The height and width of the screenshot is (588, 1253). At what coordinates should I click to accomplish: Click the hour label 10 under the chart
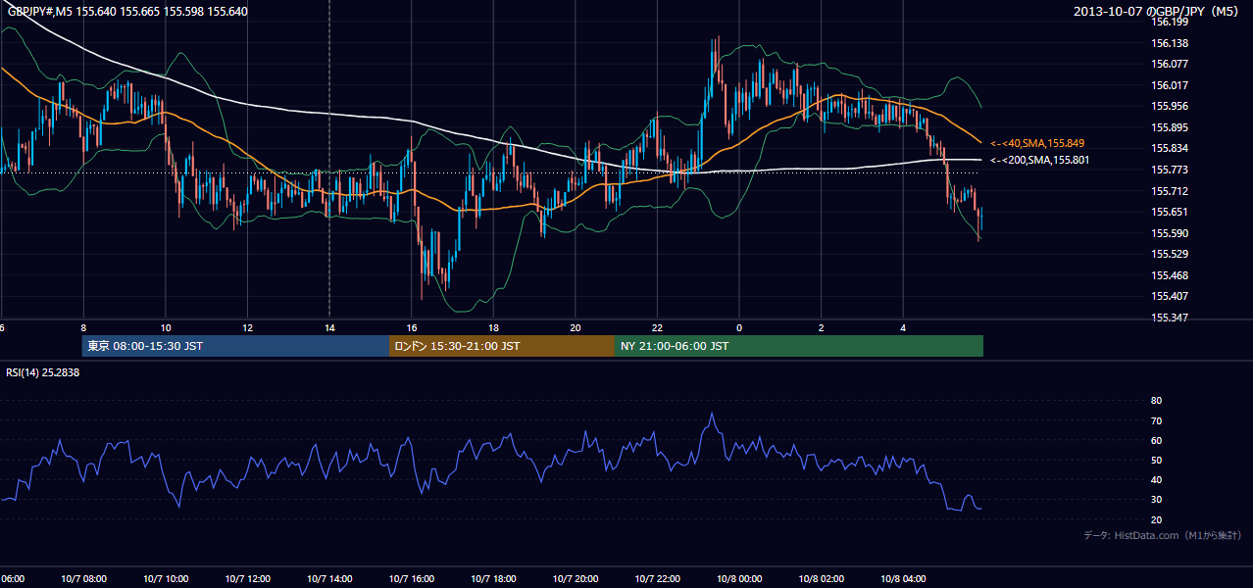tap(166, 328)
